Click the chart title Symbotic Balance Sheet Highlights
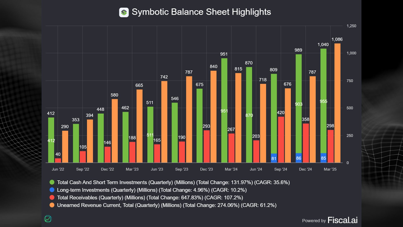The image size is (403, 227). pos(201,12)
